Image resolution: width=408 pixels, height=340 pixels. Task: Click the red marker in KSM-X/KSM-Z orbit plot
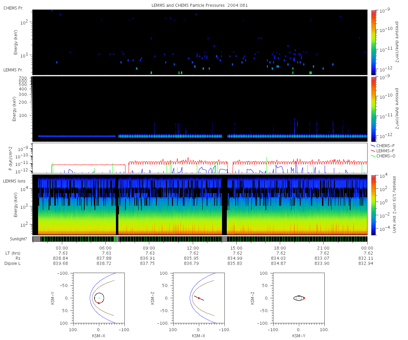pyautogui.click(x=199, y=298)
